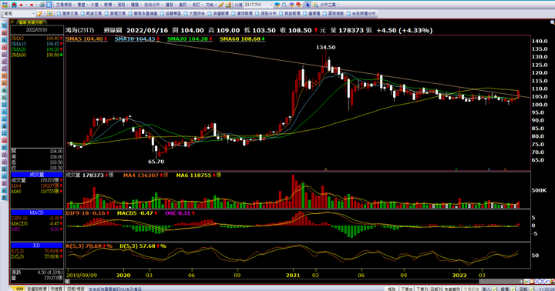Open 國際指數 shortcut
This screenshot has height=291, width=555.
tap(334, 13)
